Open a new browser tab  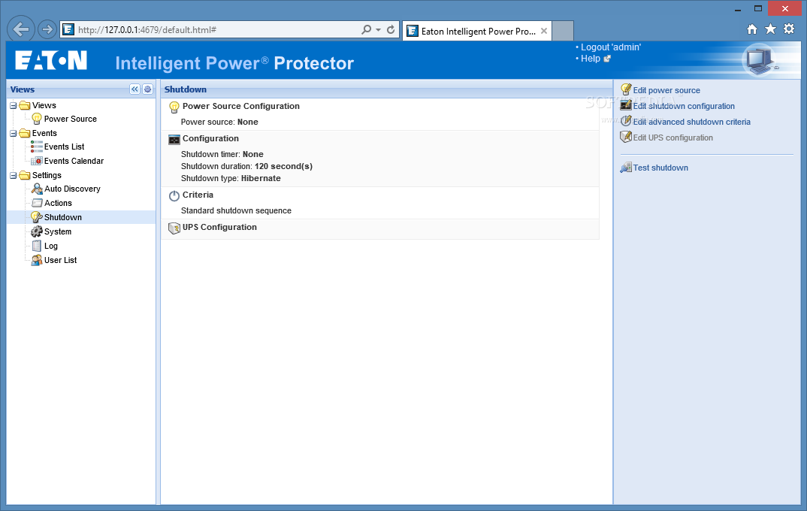[x=563, y=31]
